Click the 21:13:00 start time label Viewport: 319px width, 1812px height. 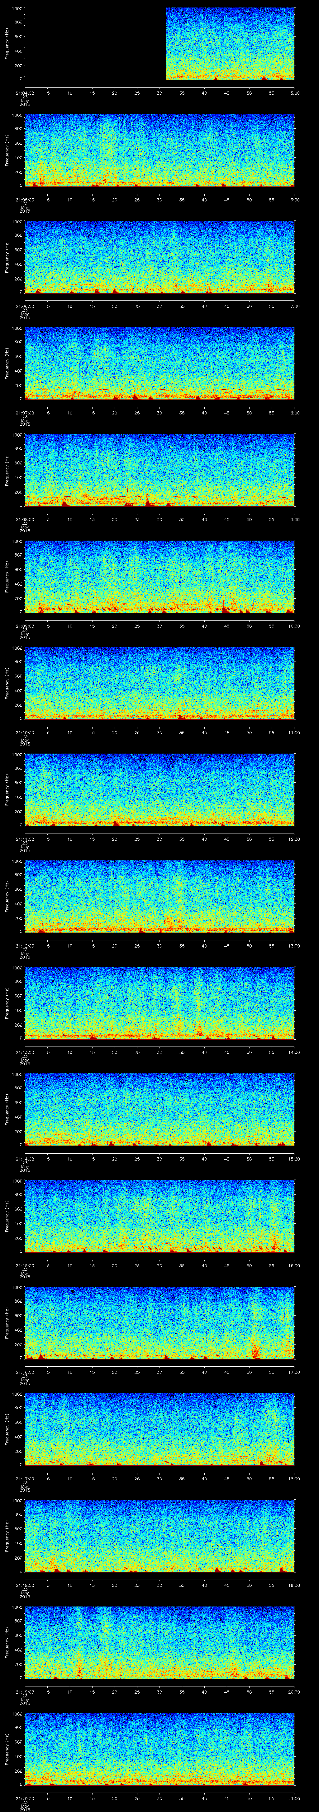25,1052
